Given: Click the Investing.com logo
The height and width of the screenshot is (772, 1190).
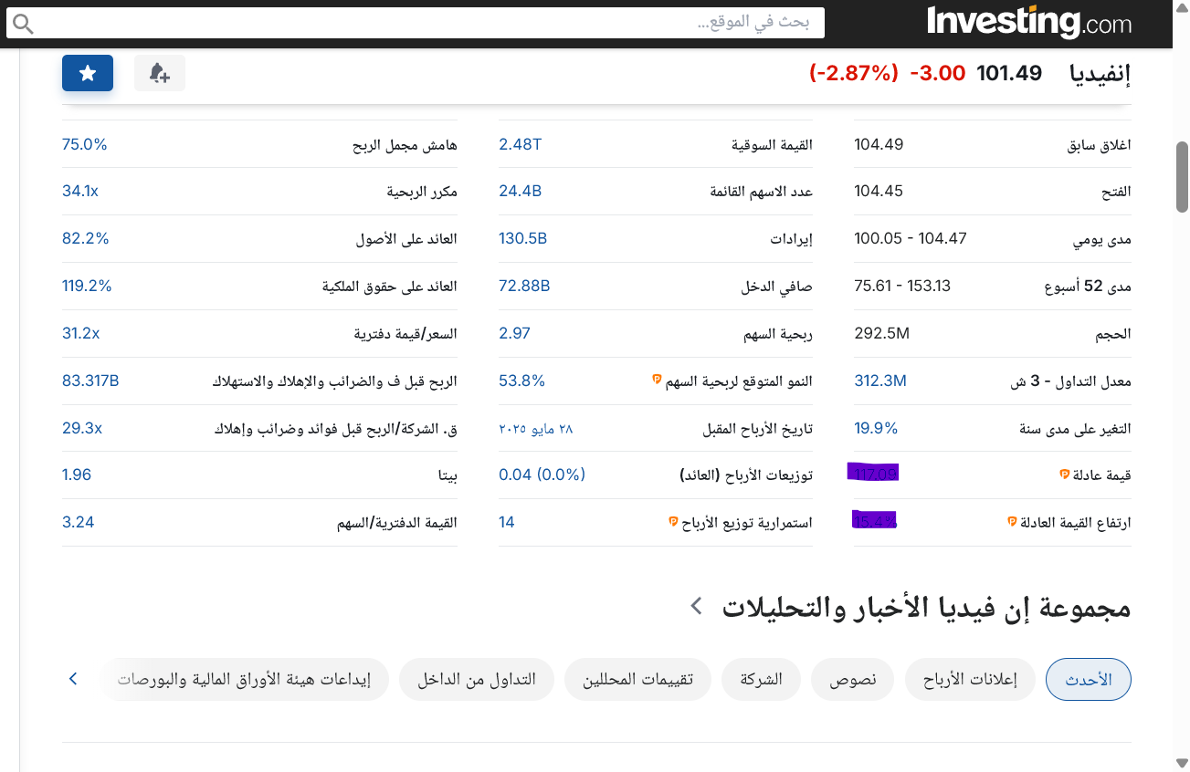Looking at the screenshot, I should click(1029, 22).
